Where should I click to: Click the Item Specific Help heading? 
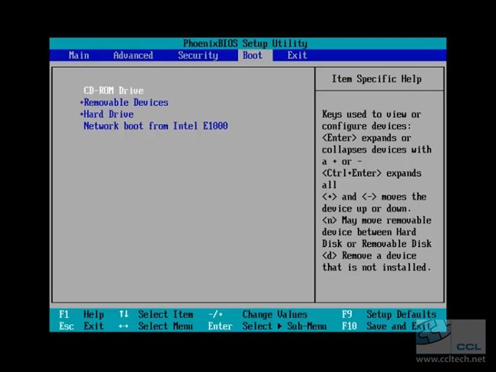pyautogui.click(x=376, y=79)
